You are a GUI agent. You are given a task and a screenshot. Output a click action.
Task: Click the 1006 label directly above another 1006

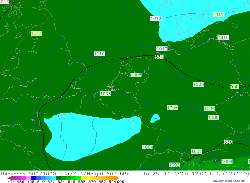(x=209, y=109)
